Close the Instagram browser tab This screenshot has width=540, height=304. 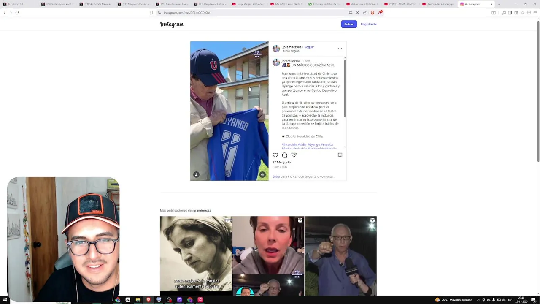[491, 4]
